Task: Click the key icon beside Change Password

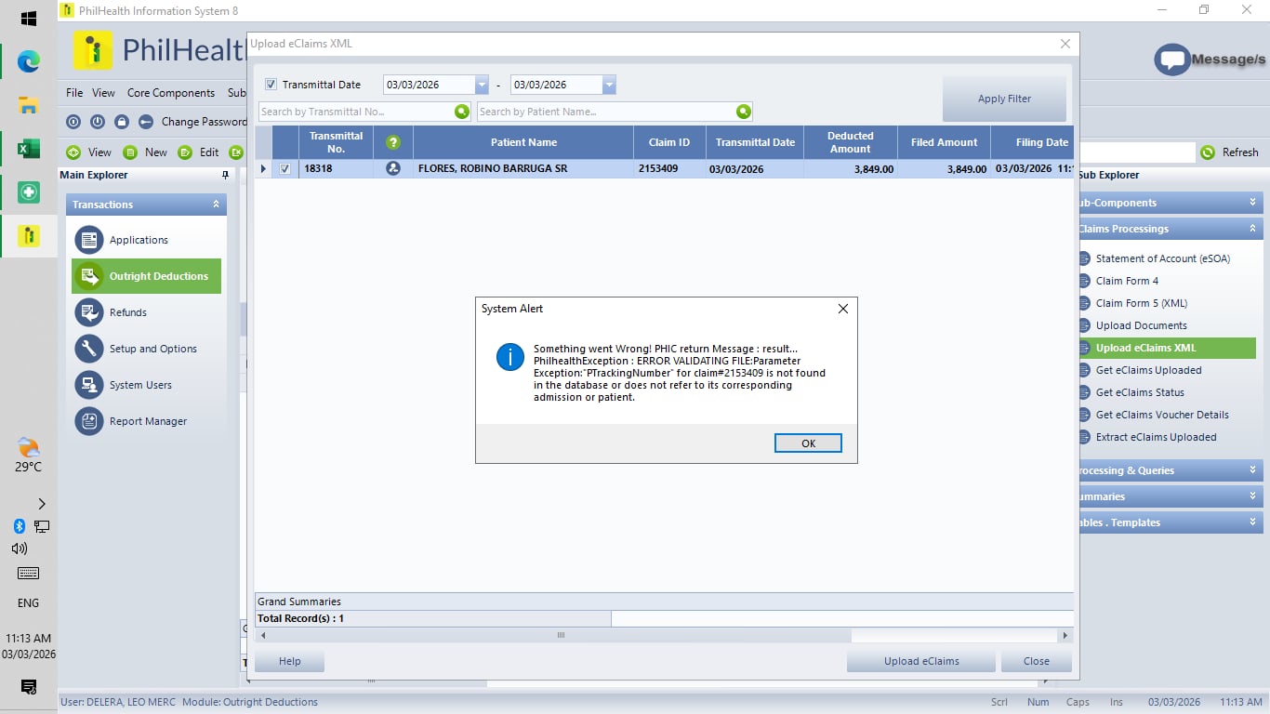Action: click(146, 122)
